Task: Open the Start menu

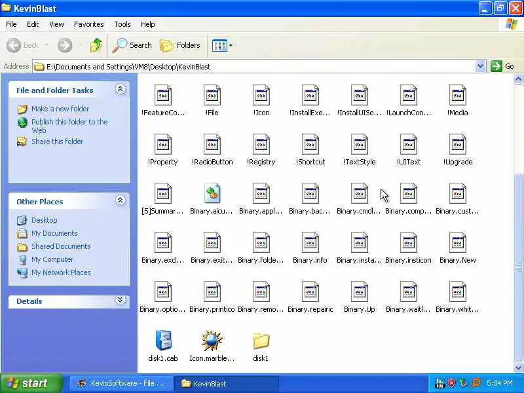Action: [x=31, y=383]
